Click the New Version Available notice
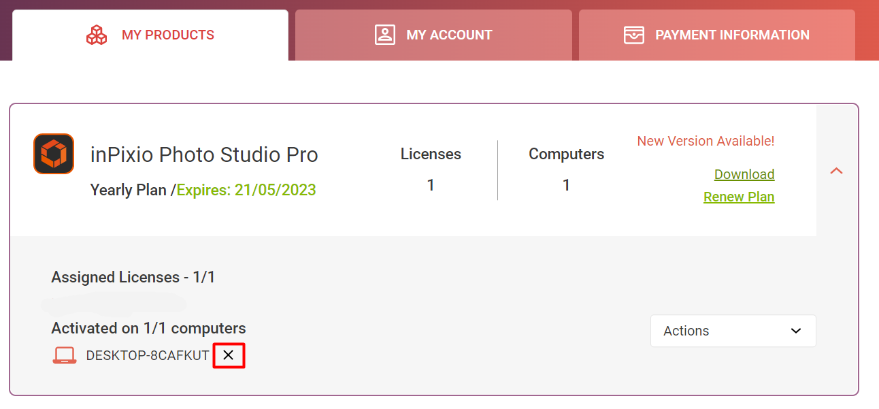The width and height of the screenshot is (879, 409). pyautogui.click(x=705, y=141)
